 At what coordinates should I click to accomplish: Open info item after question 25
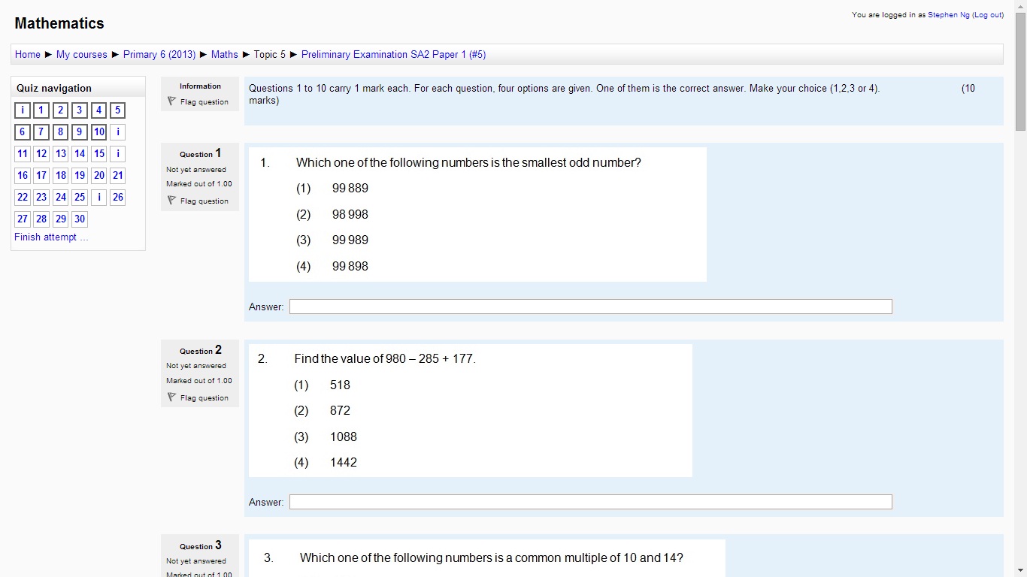pyautogui.click(x=99, y=198)
